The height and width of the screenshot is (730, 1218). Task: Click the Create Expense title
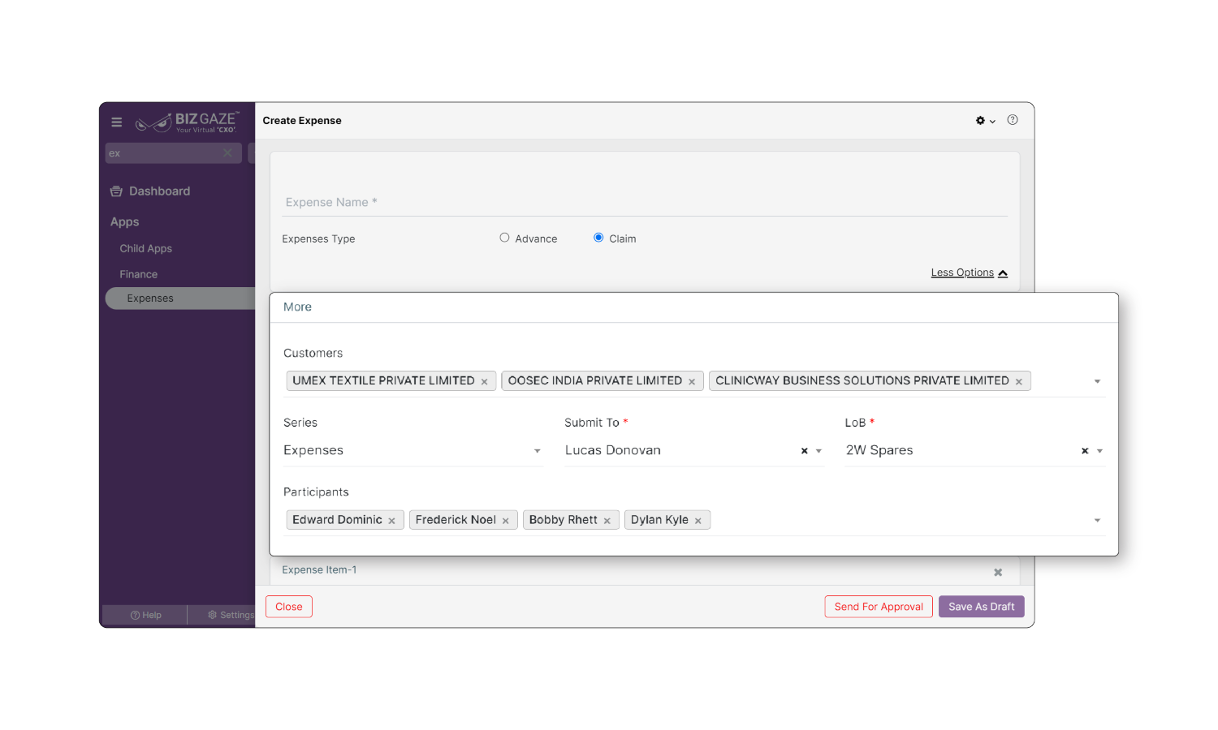coord(302,121)
